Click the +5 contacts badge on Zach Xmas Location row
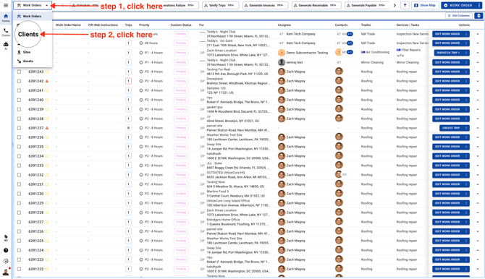 pyautogui.click(x=350, y=52)
